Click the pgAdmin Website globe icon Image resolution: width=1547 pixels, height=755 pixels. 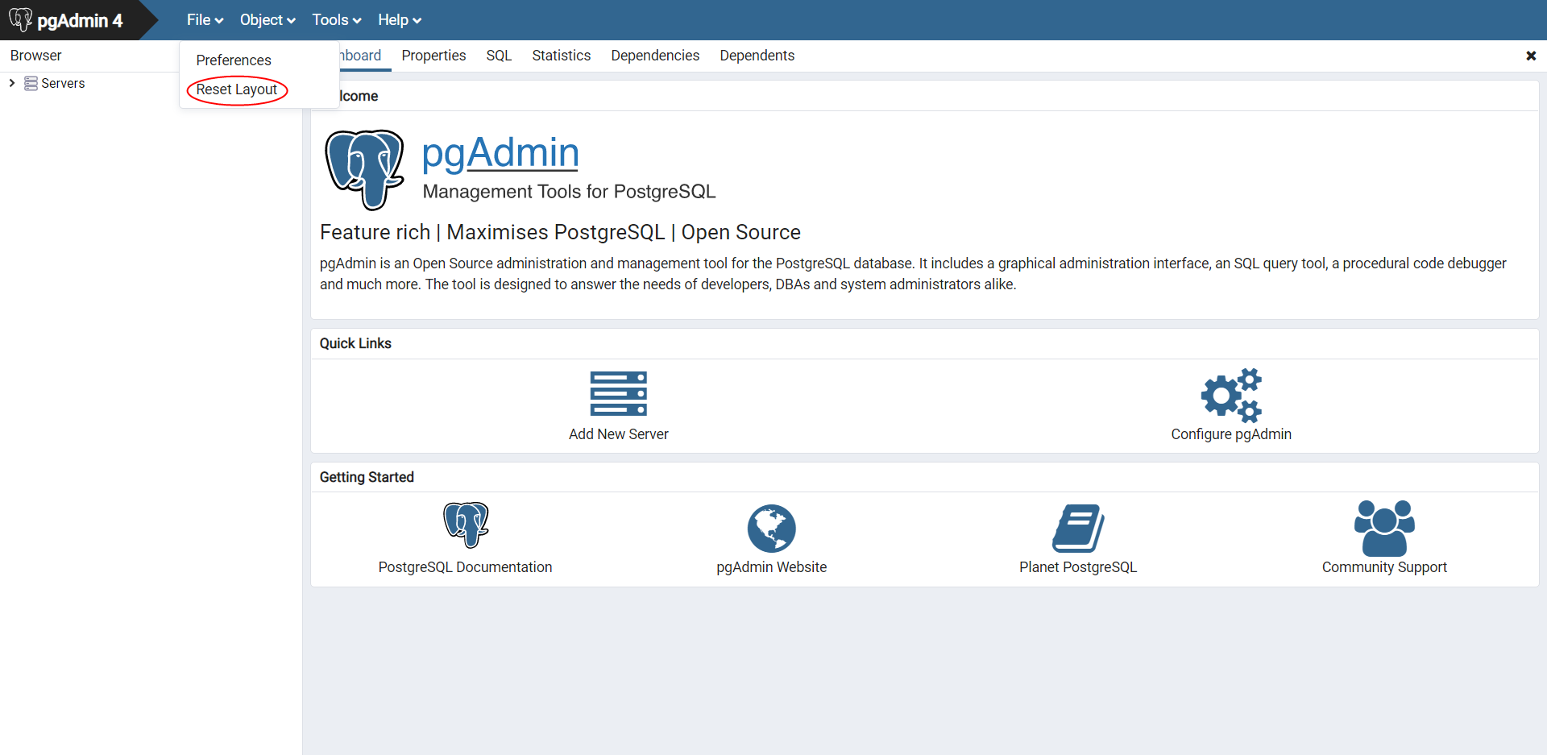coord(771,529)
